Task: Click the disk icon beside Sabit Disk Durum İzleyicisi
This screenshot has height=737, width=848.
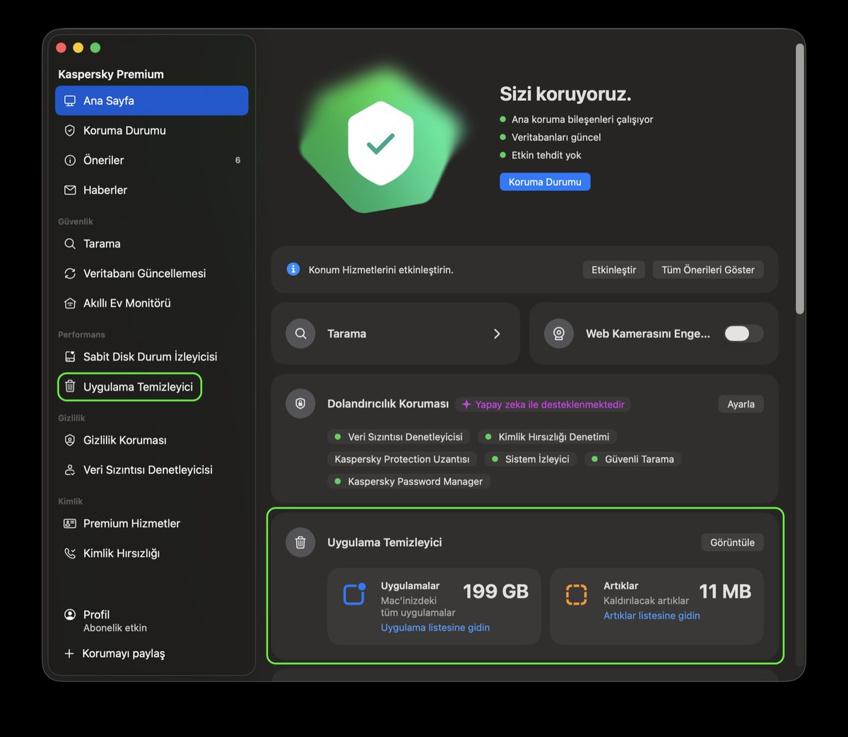Action: [70, 356]
